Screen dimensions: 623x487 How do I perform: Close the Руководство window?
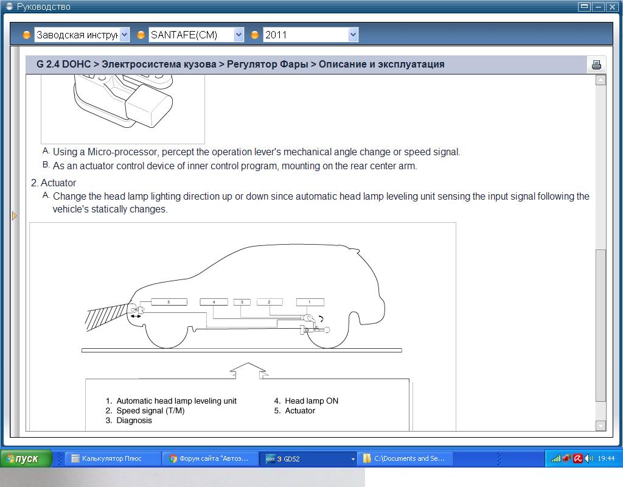tap(612, 6)
